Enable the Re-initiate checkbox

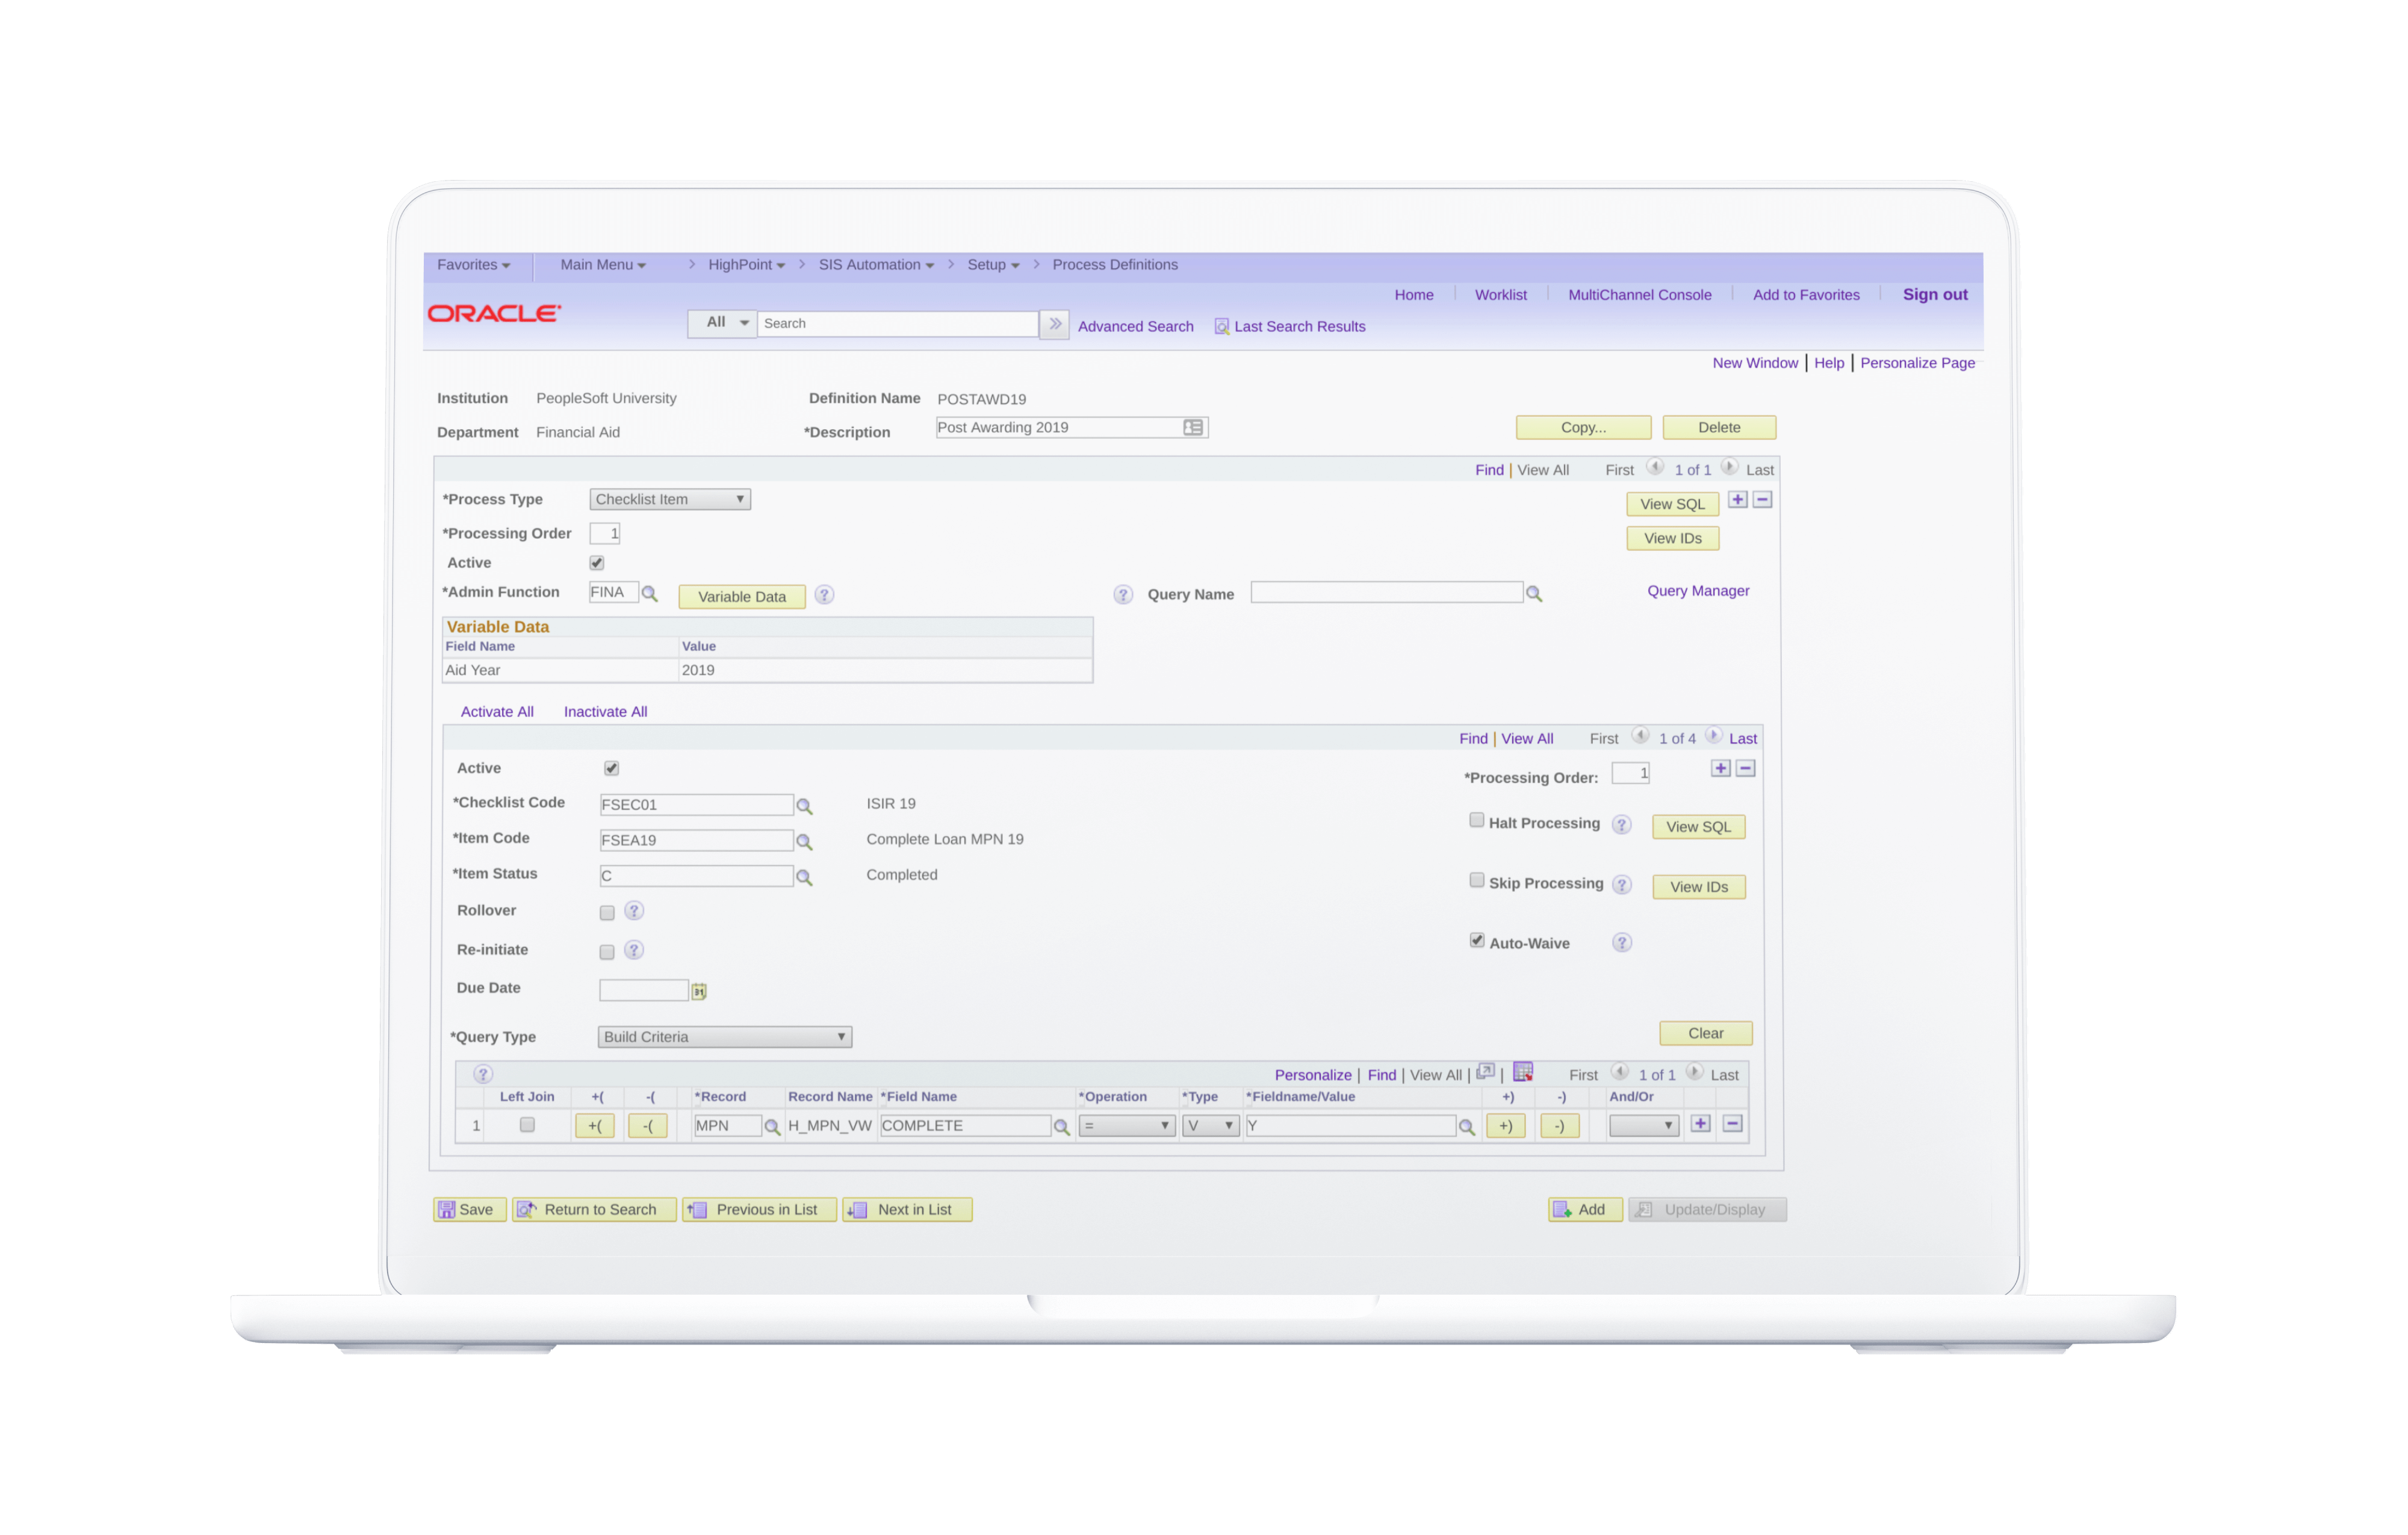click(607, 953)
